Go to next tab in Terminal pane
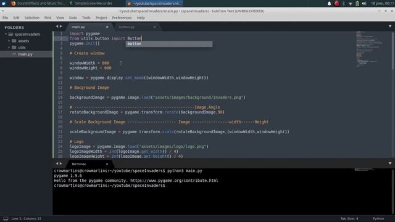This screenshot has height=222, width=395. (60, 163)
